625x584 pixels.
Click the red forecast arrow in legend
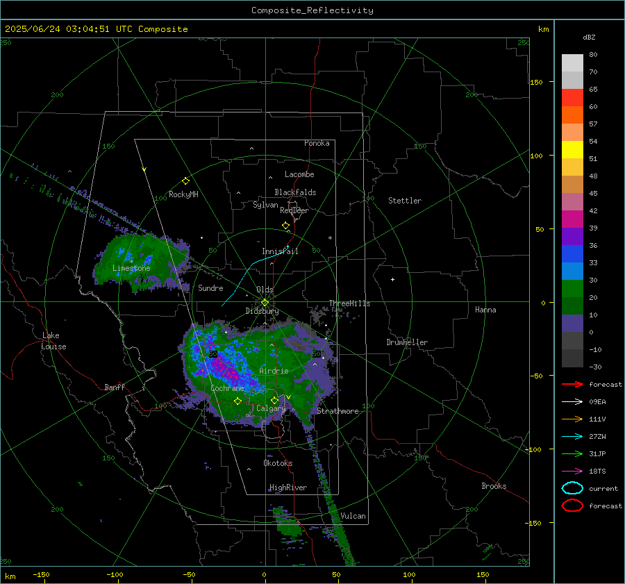tap(572, 384)
